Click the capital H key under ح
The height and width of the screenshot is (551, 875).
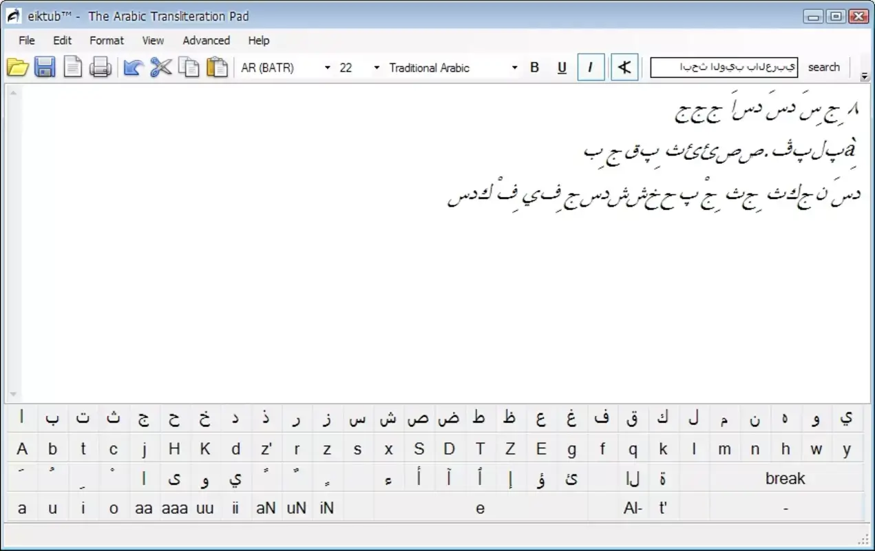tap(174, 450)
